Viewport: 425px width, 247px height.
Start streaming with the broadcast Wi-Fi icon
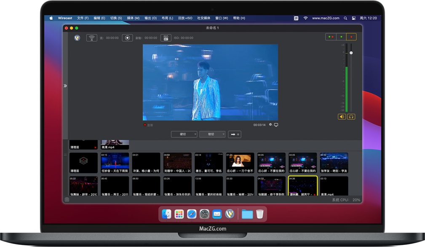pos(91,38)
